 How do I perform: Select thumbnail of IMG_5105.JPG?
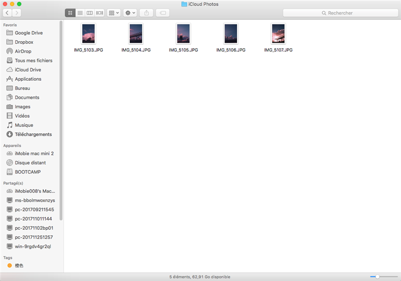(183, 34)
